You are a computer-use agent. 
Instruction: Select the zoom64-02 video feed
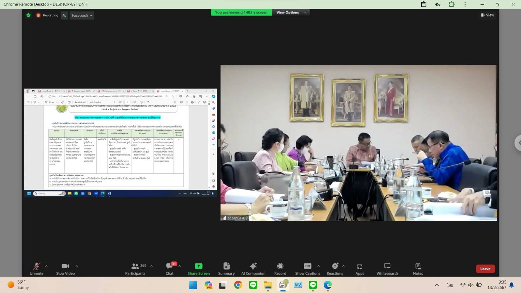[x=359, y=143]
